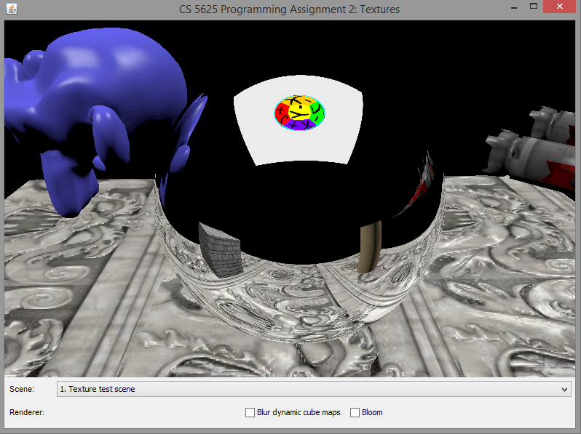
Task: Toggle the Bloom checkbox
Action: [355, 413]
